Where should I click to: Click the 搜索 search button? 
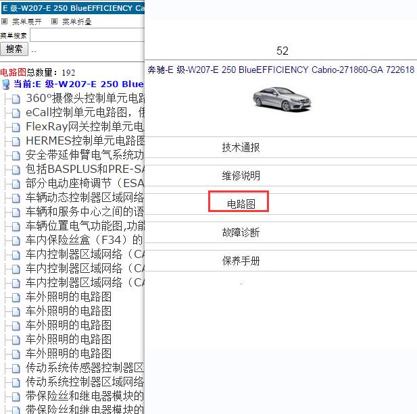(14, 49)
